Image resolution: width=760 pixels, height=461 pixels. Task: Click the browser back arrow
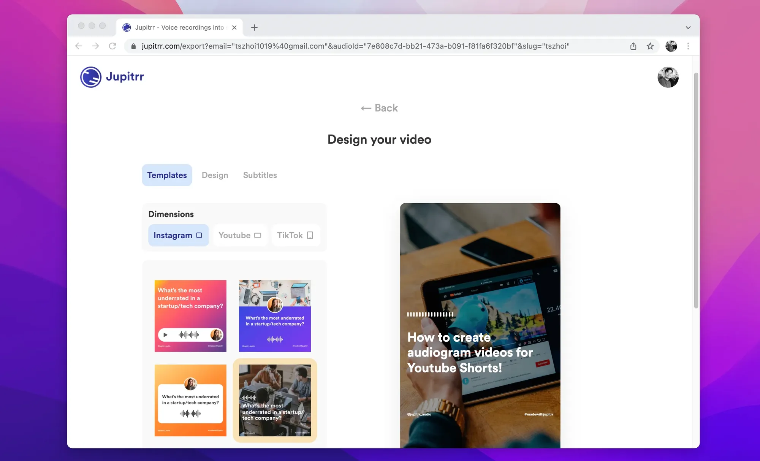click(79, 46)
